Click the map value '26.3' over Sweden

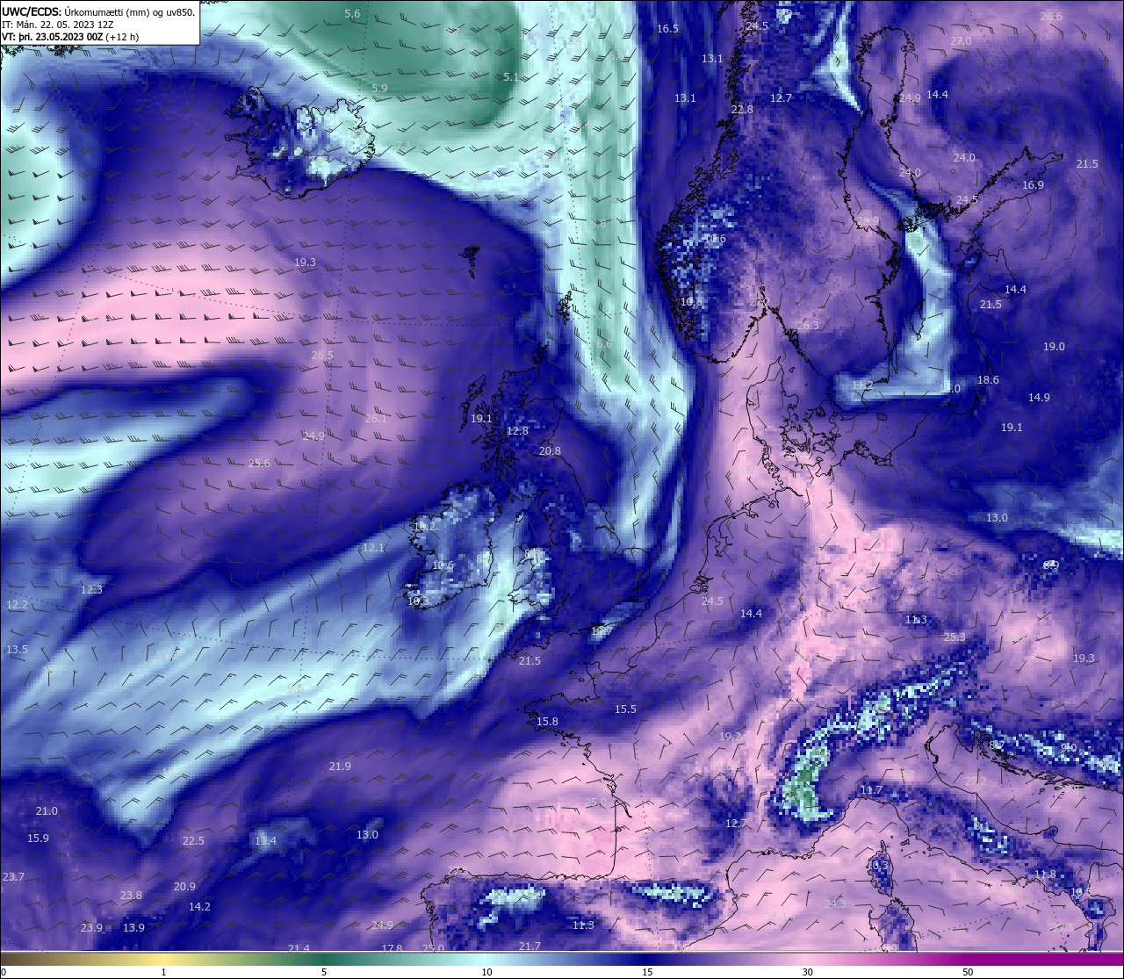point(808,326)
